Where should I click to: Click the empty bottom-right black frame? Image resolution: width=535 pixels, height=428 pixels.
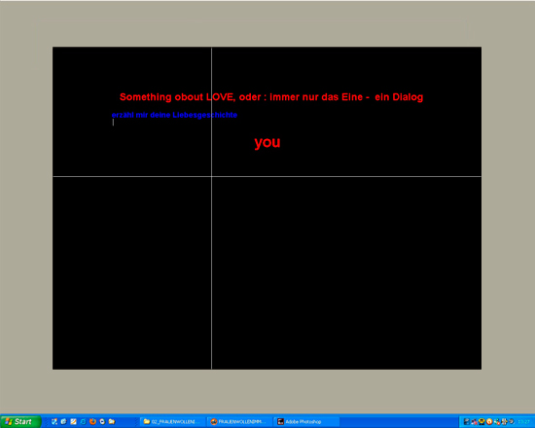pyautogui.click(x=346, y=273)
